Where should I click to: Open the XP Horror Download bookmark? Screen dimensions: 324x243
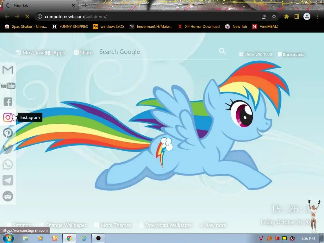pyautogui.click(x=199, y=27)
